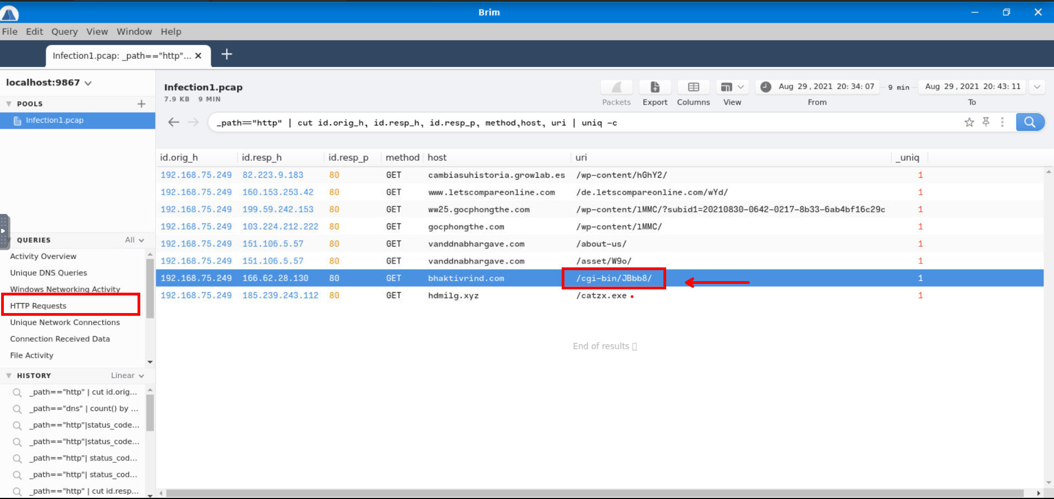Open a new tab with plus button
The width and height of the screenshot is (1054, 499).
[227, 54]
